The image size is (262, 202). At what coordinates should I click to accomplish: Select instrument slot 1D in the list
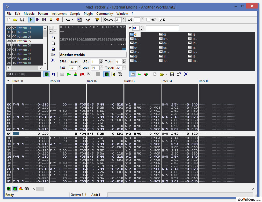click(x=193, y=61)
